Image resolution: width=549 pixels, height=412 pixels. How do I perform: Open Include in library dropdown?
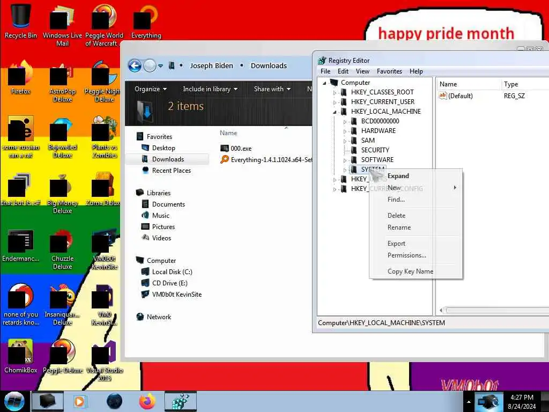click(210, 89)
